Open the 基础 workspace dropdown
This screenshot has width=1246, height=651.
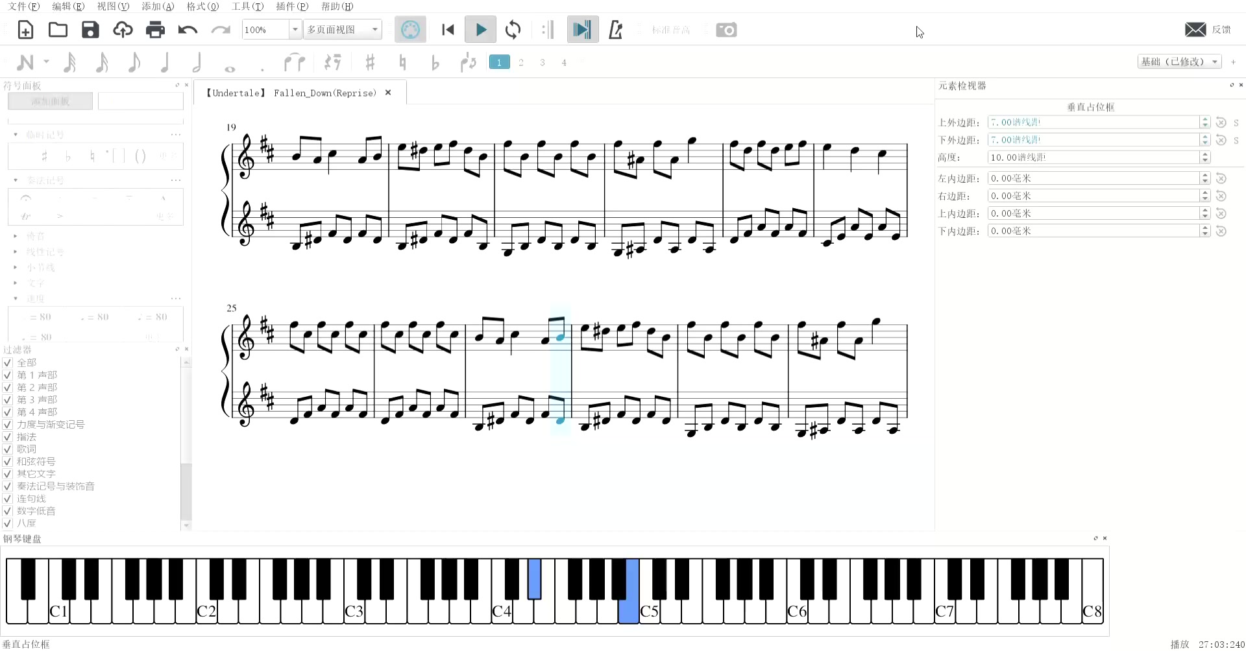click(x=1179, y=62)
